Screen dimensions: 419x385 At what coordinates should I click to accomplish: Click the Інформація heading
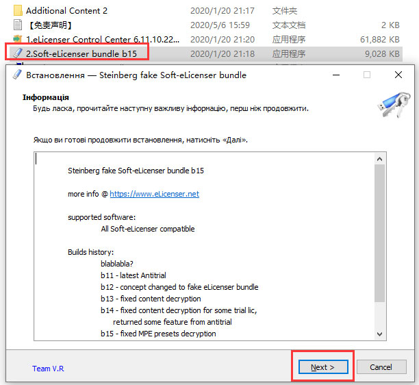coord(46,97)
